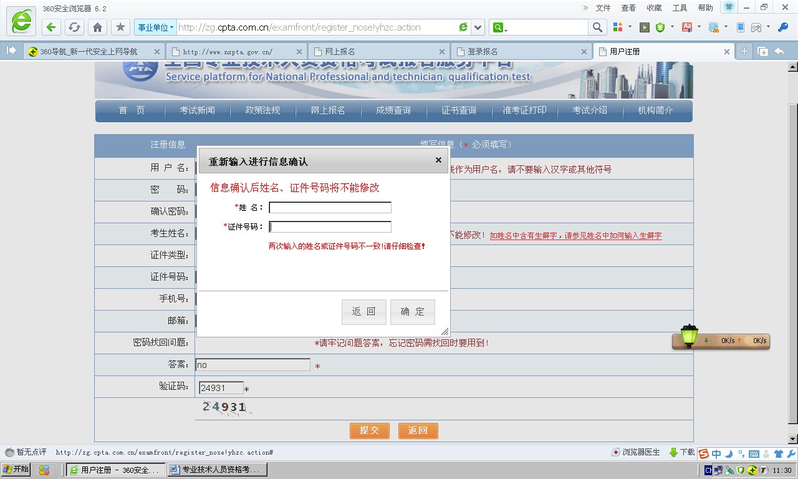Viewport: 798px width, 479px height.
Task: Click the 考试新闻 navigation item
Action: click(x=197, y=110)
